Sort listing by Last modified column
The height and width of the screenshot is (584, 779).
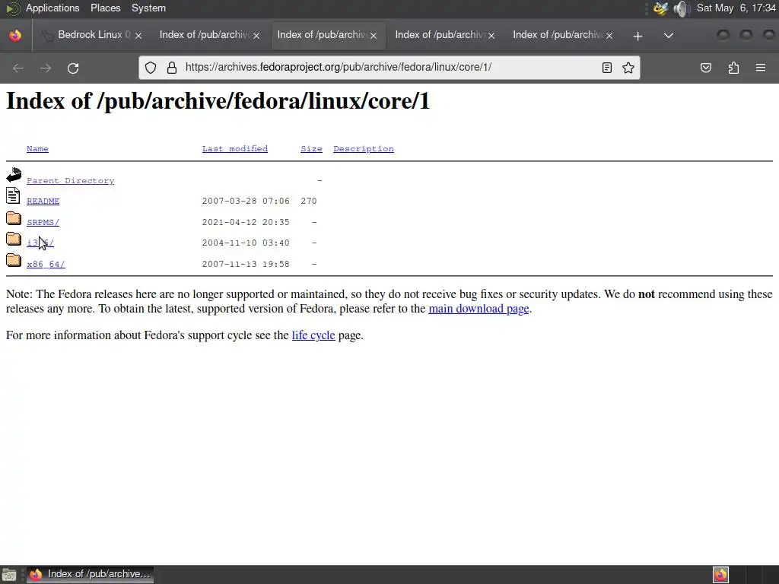(235, 149)
